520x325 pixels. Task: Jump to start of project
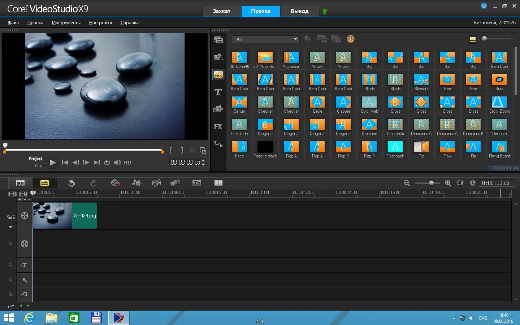click(65, 162)
